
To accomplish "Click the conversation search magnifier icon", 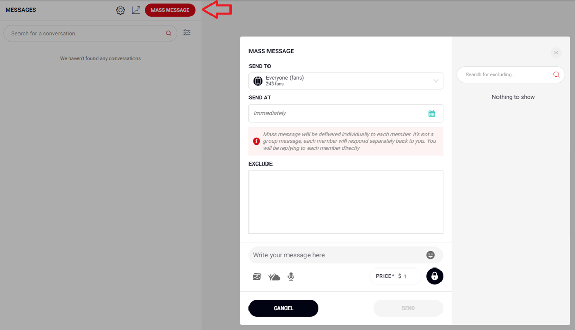I will click(x=169, y=33).
